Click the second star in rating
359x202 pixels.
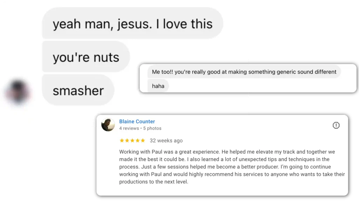point(127,141)
